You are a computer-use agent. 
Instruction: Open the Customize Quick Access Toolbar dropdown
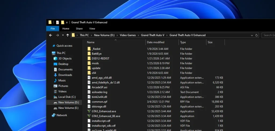tap(67, 22)
